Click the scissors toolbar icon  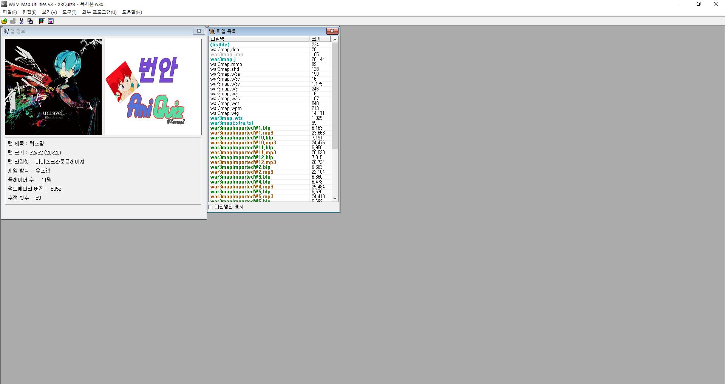pyautogui.click(x=22, y=21)
